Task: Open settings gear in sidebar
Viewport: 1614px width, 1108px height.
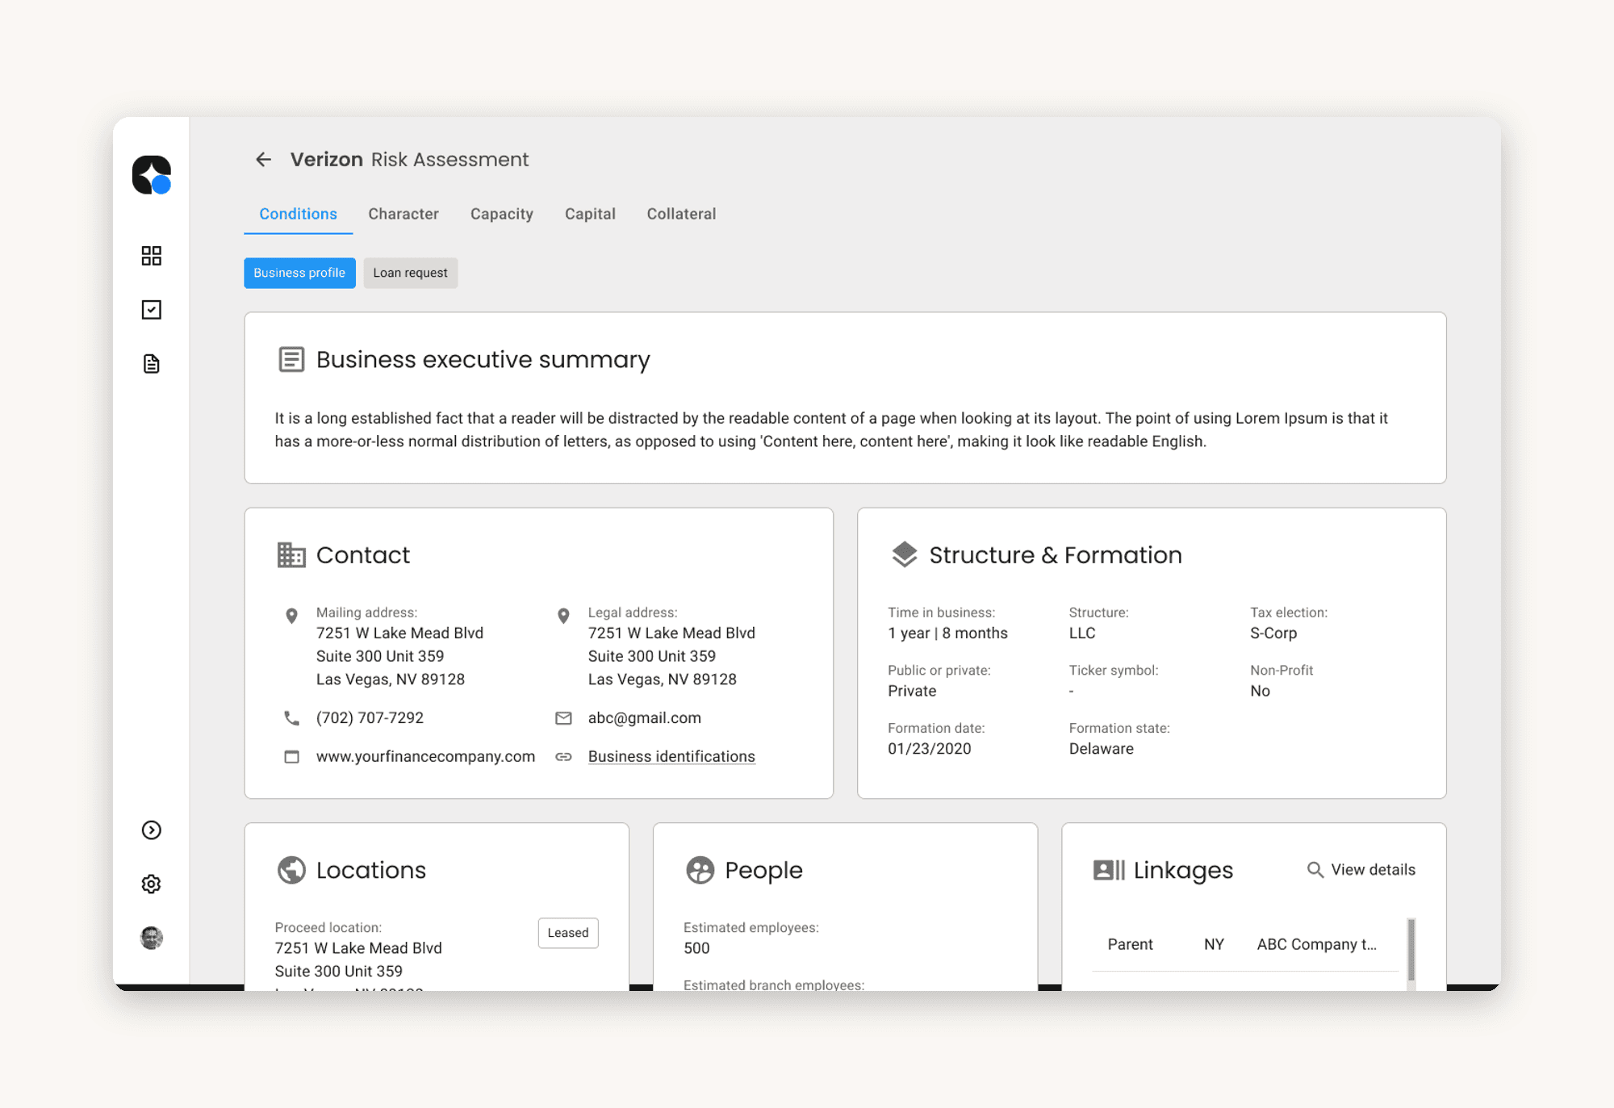Action: tap(152, 884)
